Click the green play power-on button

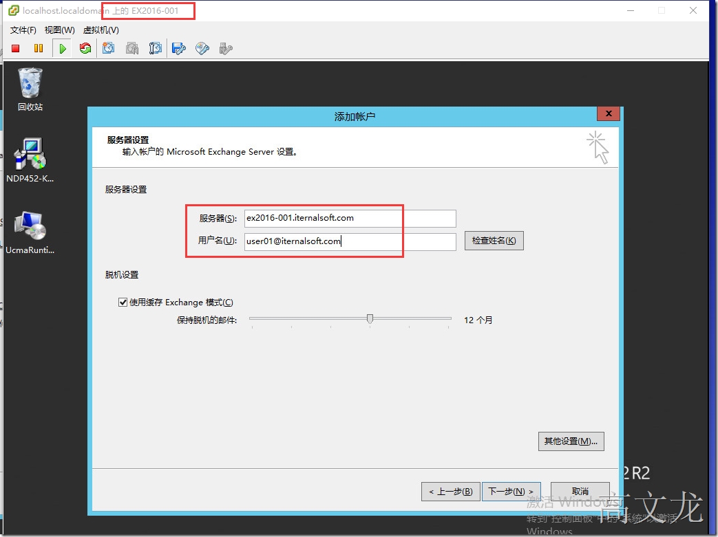click(x=63, y=49)
